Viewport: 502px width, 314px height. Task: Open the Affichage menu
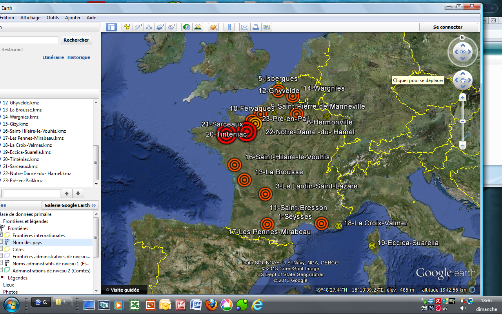tap(30, 18)
